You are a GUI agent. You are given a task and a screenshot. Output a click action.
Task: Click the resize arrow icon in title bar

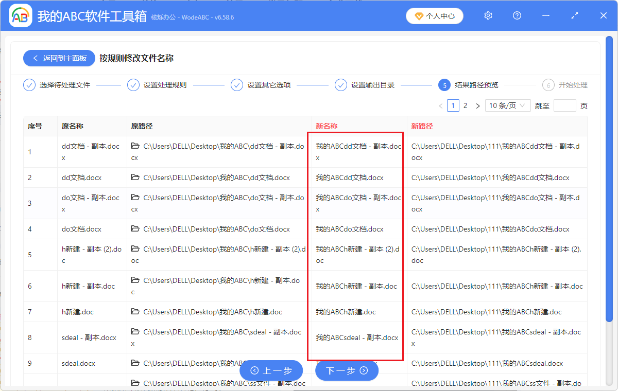coord(574,16)
